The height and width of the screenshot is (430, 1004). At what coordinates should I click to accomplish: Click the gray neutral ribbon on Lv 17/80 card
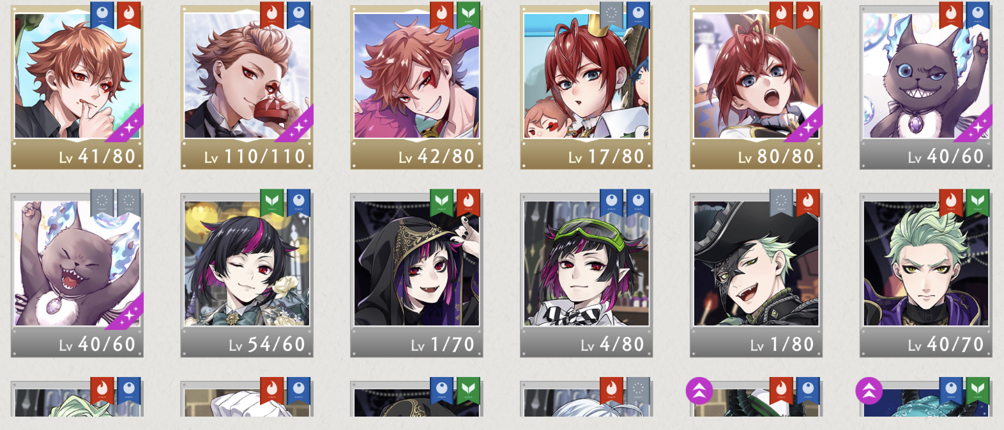coord(611,15)
